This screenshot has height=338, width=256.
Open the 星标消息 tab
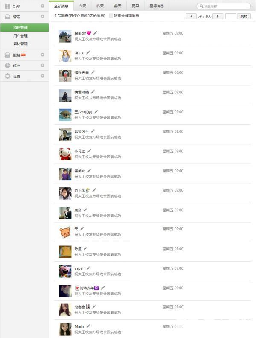(x=157, y=6)
